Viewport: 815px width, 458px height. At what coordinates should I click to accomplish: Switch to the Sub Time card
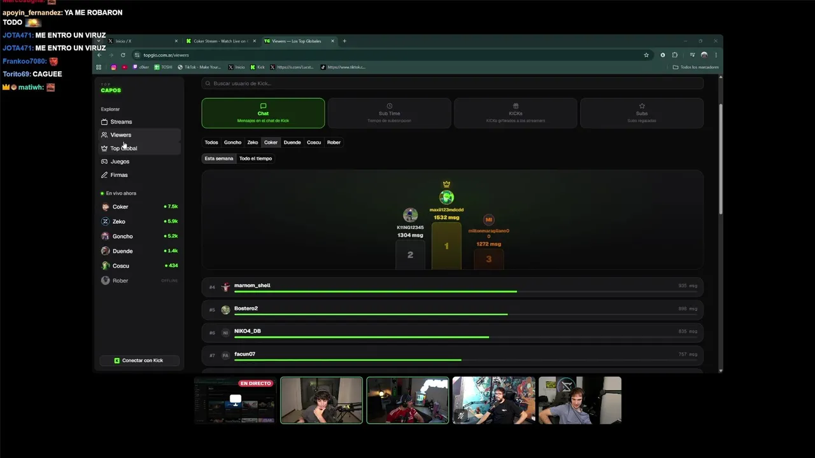(390, 113)
